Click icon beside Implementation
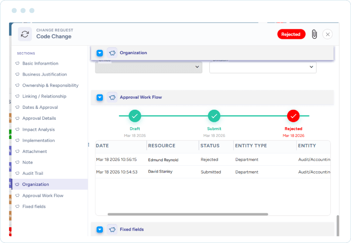 [x=17, y=140]
